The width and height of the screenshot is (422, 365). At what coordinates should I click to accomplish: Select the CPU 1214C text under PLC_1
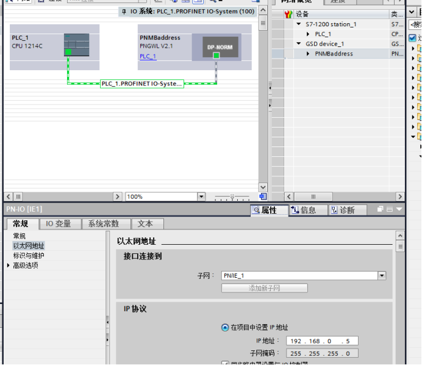(27, 46)
